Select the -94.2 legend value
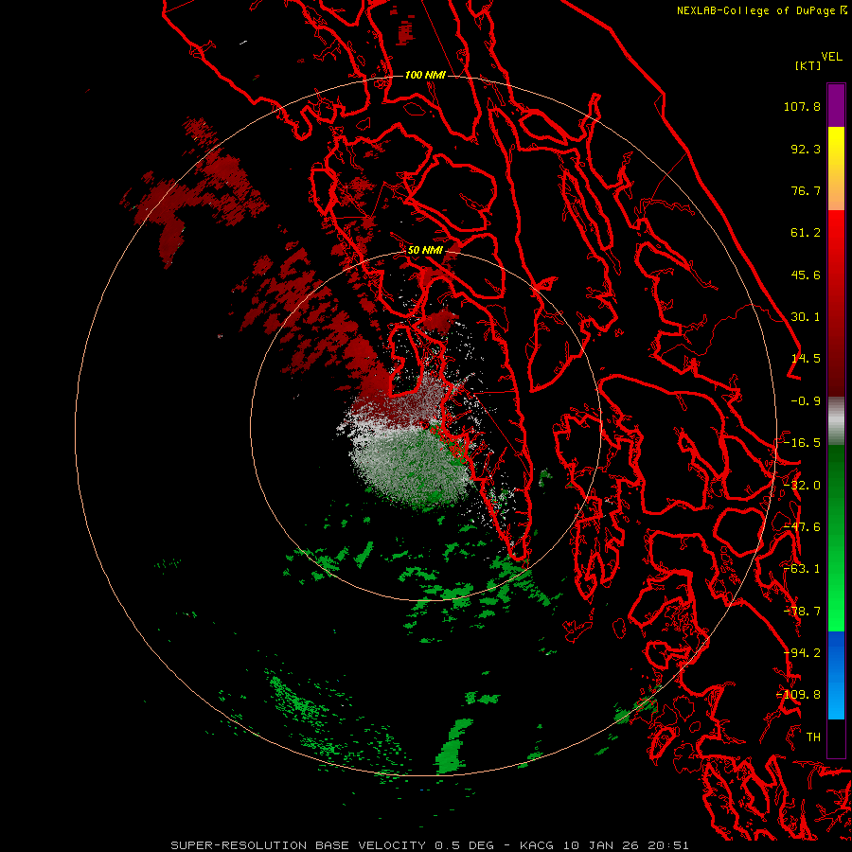Image resolution: width=852 pixels, height=852 pixels. tap(802, 653)
